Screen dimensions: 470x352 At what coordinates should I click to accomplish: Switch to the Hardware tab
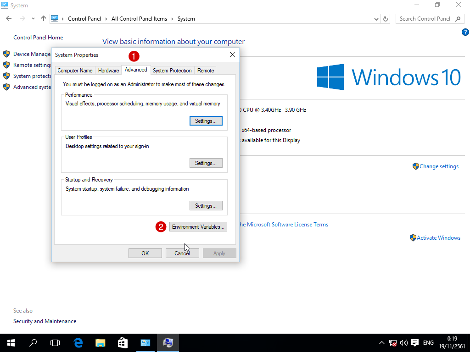pyautogui.click(x=108, y=71)
